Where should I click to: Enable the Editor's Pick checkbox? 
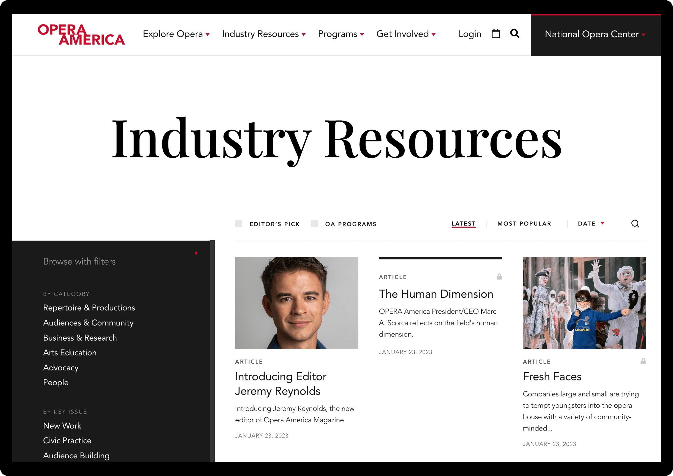click(238, 223)
